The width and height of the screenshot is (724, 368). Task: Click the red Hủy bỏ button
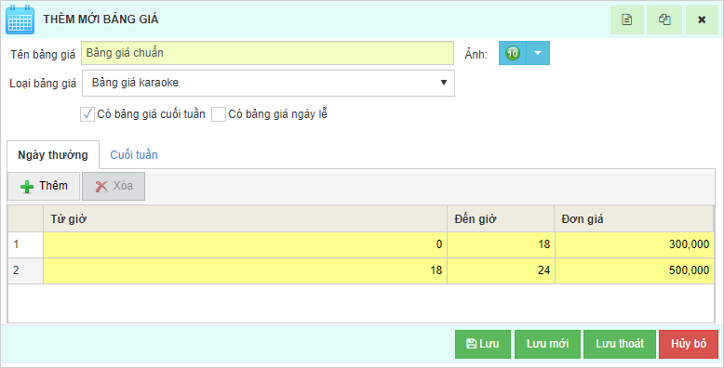[689, 344]
